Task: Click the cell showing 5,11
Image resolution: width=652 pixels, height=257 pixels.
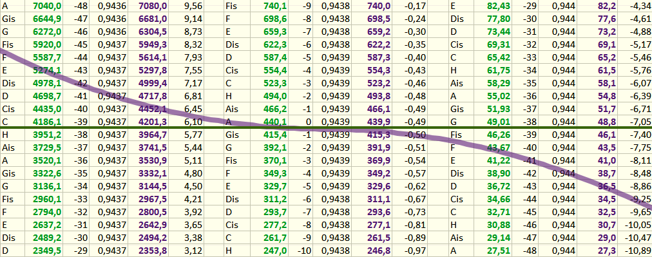Action: (193, 160)
